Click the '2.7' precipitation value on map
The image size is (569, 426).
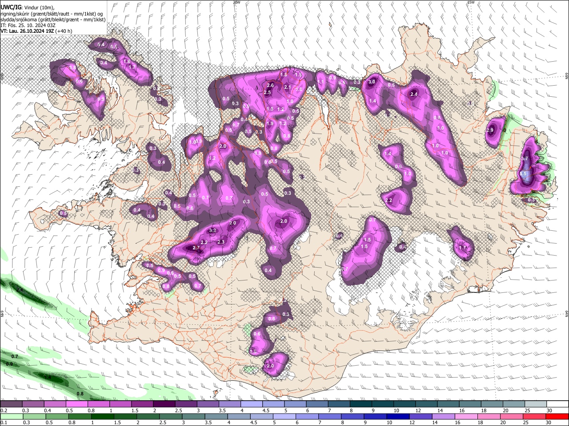tap(196, 248)
